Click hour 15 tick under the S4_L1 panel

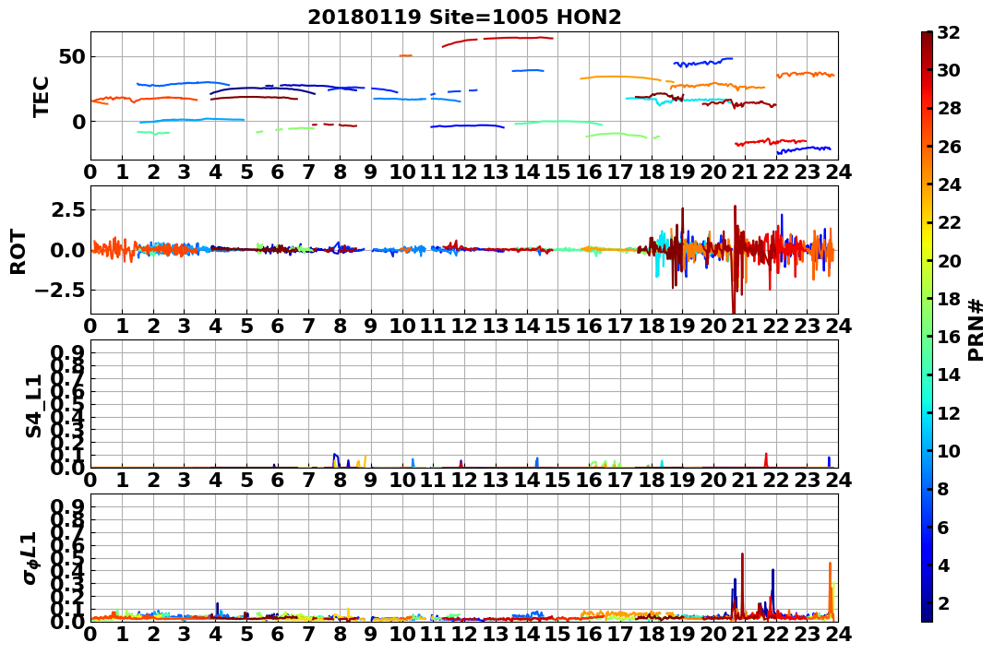tap(557, 480)
